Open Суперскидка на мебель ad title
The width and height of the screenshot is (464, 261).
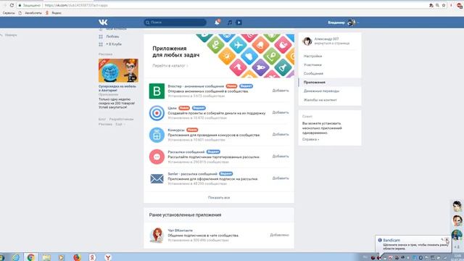pos(117,88)
